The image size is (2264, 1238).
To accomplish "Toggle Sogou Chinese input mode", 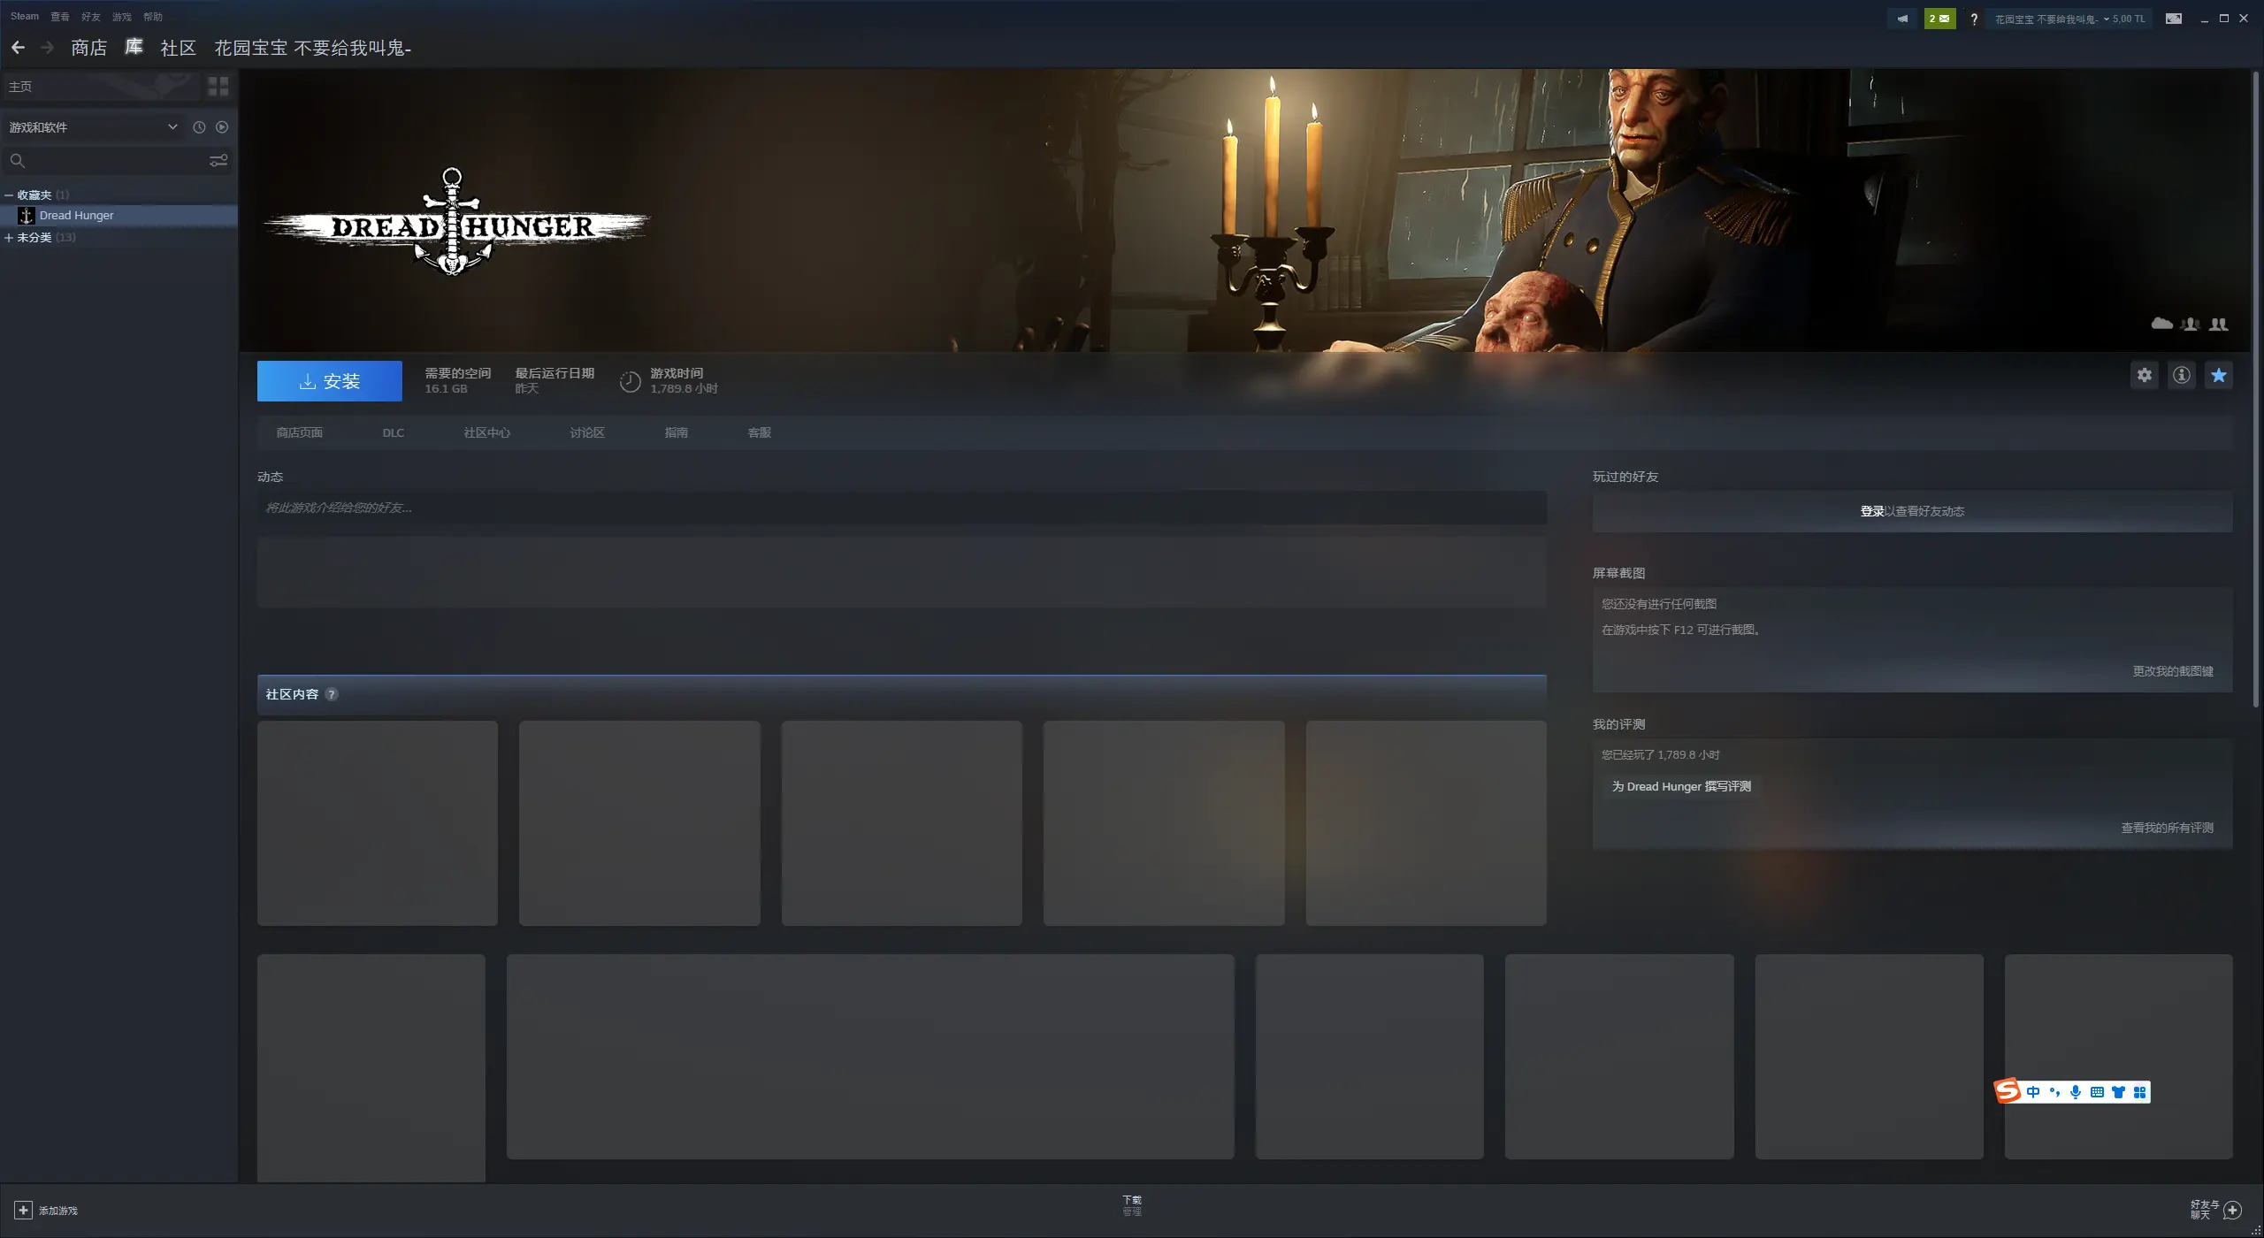I will point(2033,1092).
